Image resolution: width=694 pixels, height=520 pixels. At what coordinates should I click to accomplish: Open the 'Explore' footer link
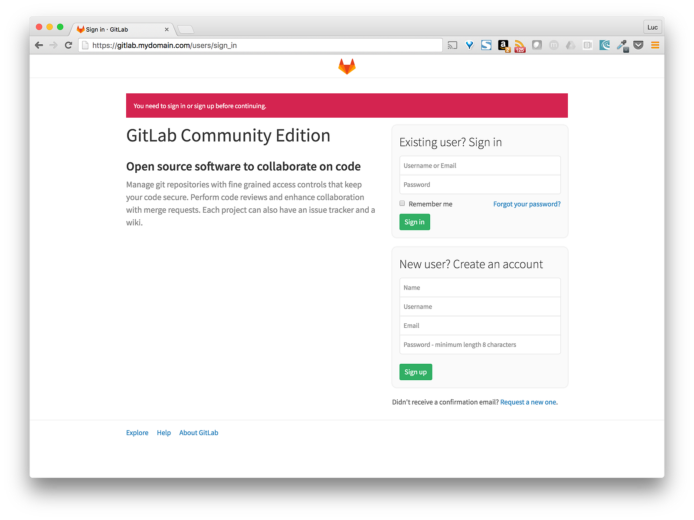tap(137, 433)
